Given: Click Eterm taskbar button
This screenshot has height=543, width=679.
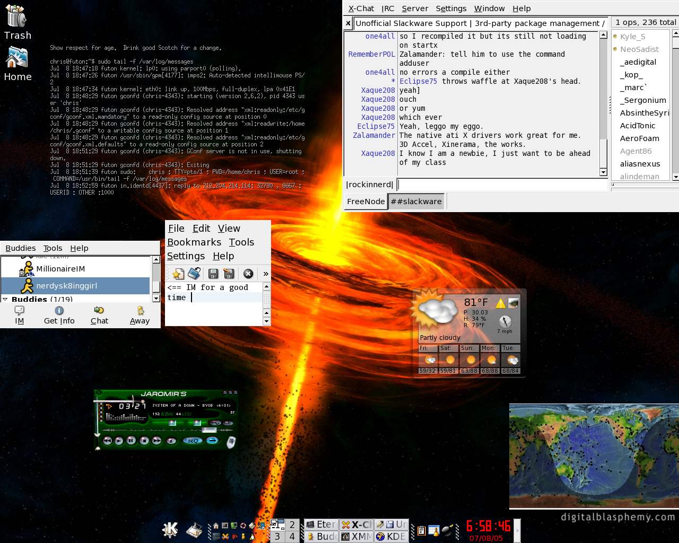Looking at the screenshot, I should 321,524.
